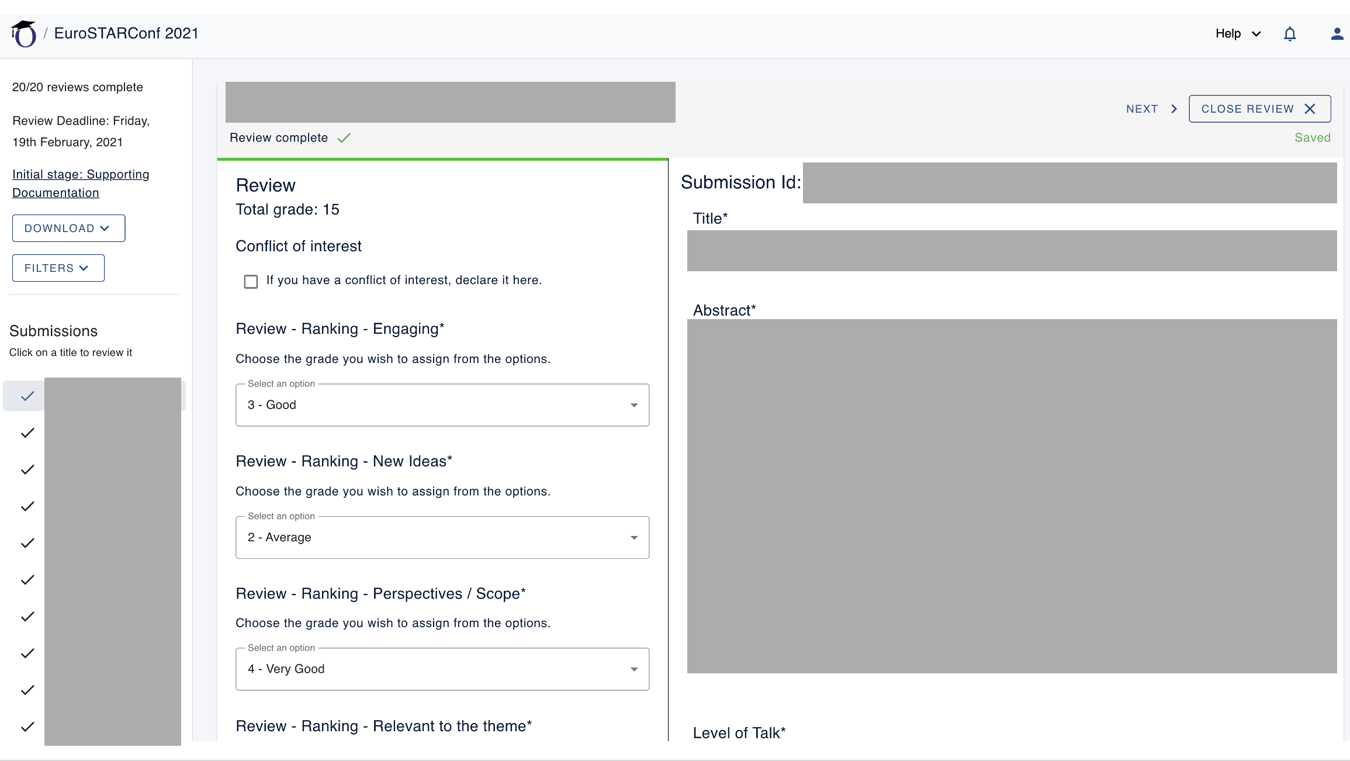The height and width of the screenshot is (761, 1350).
Task: Click the 'Conflict of interest' heading
Action: click(299, 246)
